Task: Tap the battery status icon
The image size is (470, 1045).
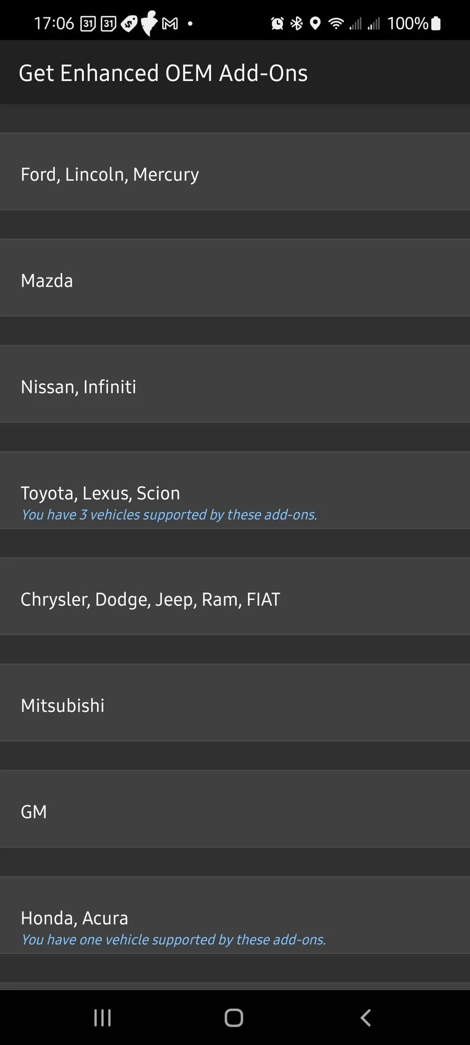Action: (436, 23)
